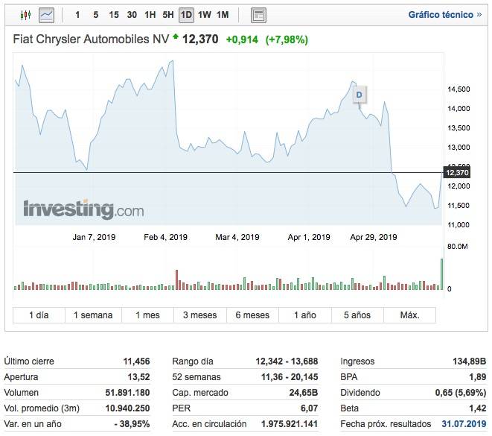
Task: Select the area line chart icon
Action: [x=46, y=15]
